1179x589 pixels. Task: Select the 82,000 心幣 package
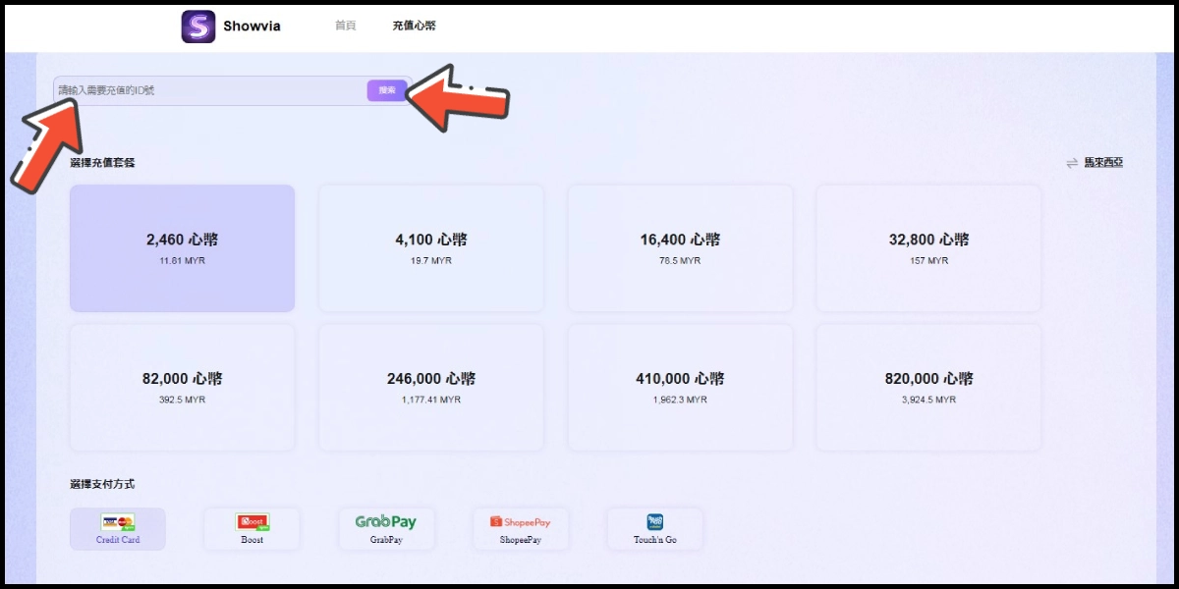click(182, 388)
